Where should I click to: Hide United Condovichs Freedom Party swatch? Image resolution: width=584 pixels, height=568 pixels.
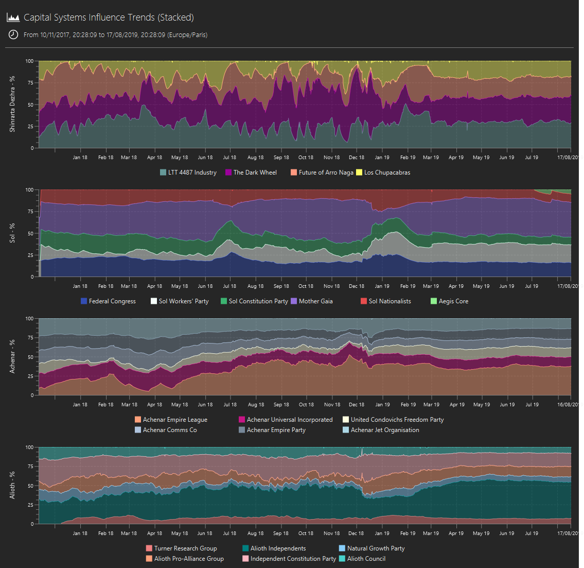pyautogui.click(x=346, y=420)
